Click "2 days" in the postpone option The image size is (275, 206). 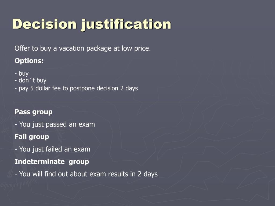point(129,88)
